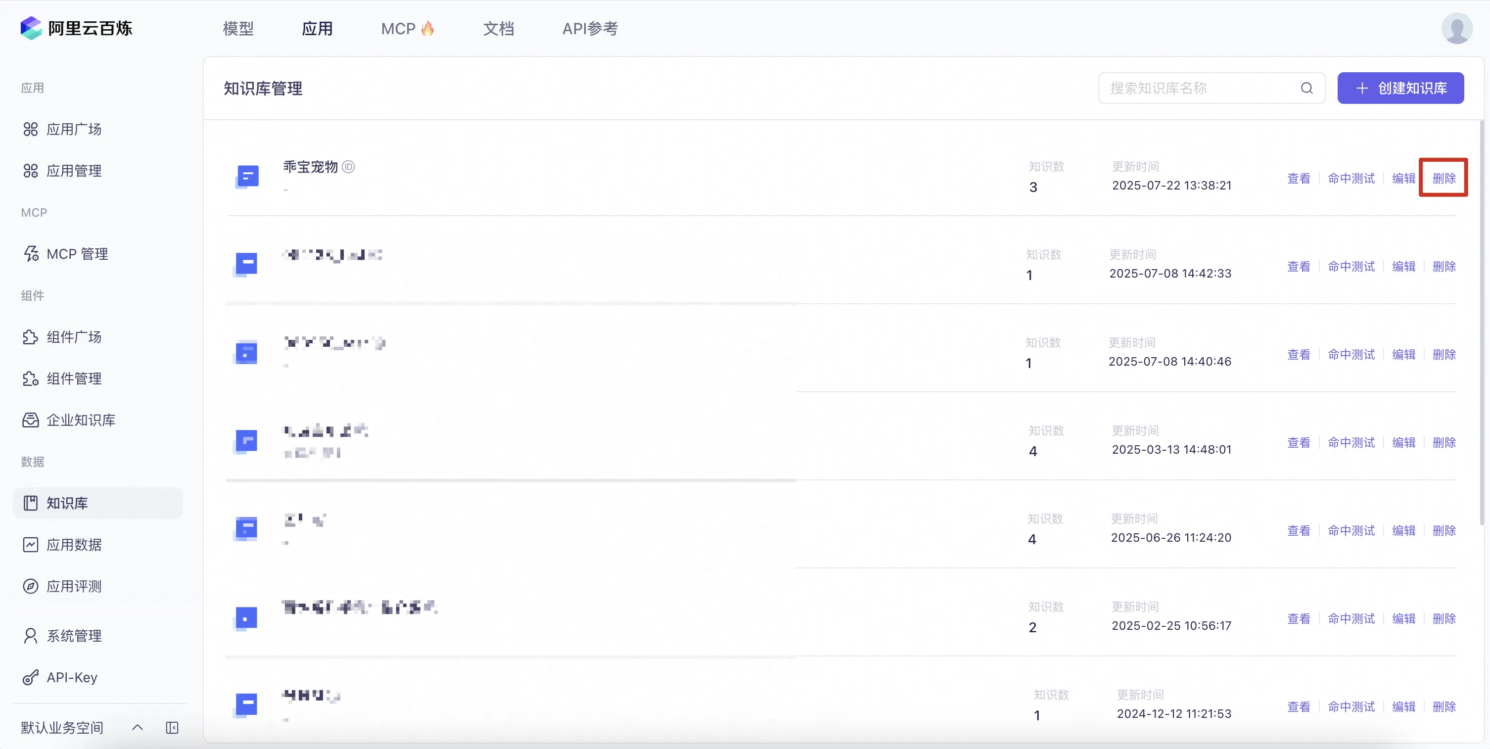
Task: Click the 乖宝宠物 knowledge base document icon
Action: pyautogui.click(x=247, y=177)
